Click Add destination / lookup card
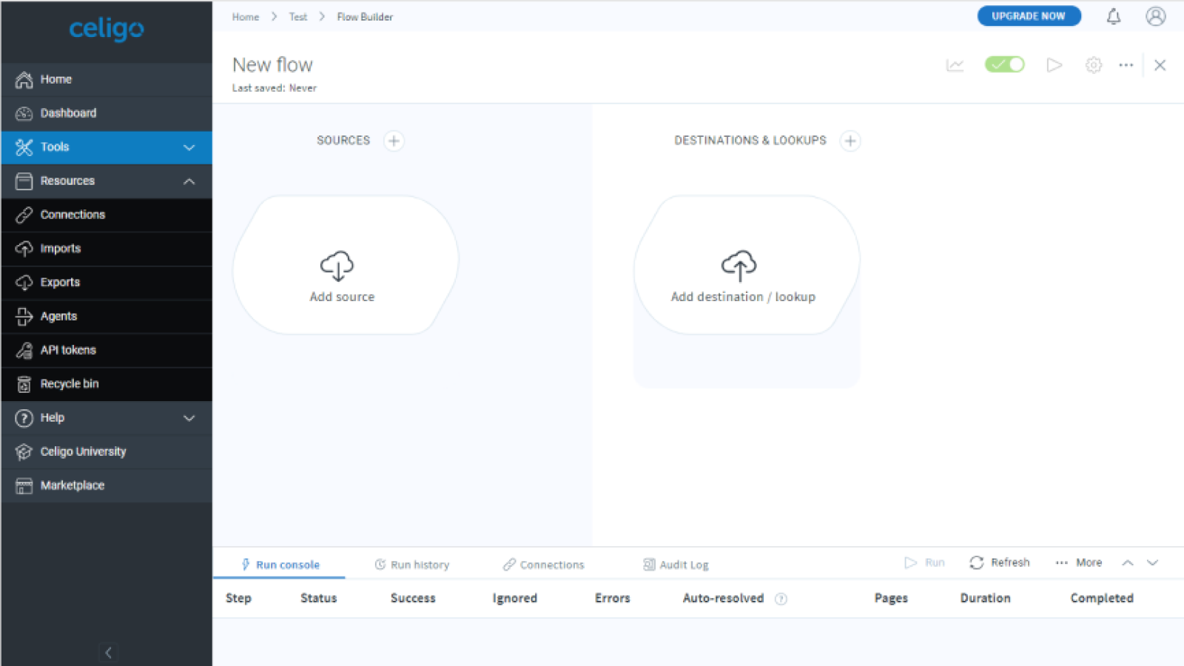The image size is (1184, 666). coord(747,265)
